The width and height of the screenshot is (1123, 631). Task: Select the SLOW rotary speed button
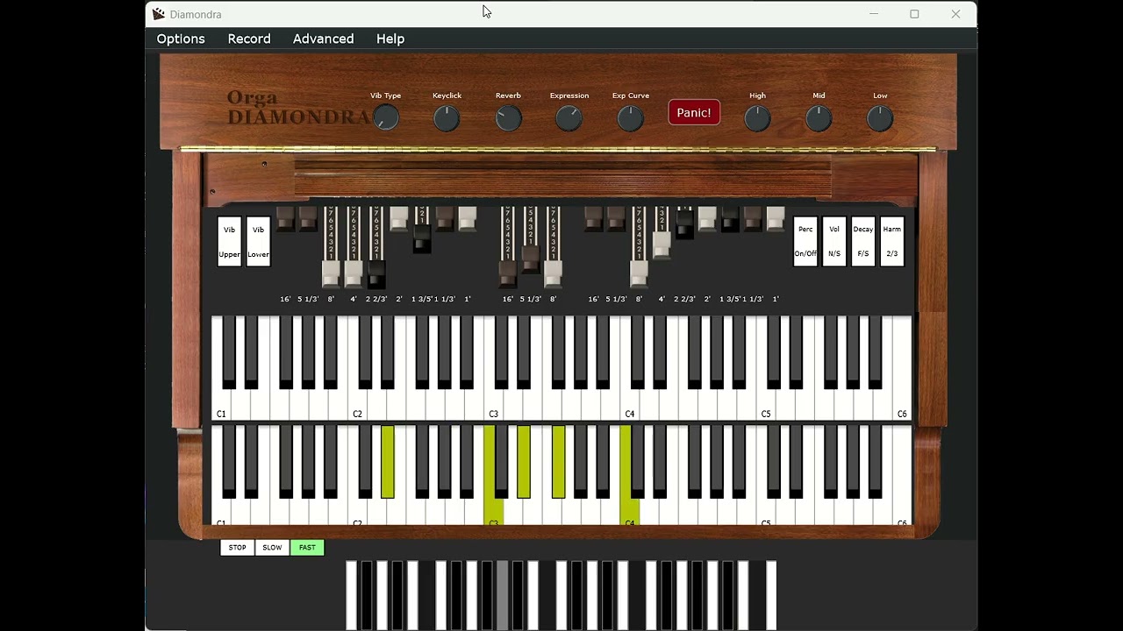point(272,548)
